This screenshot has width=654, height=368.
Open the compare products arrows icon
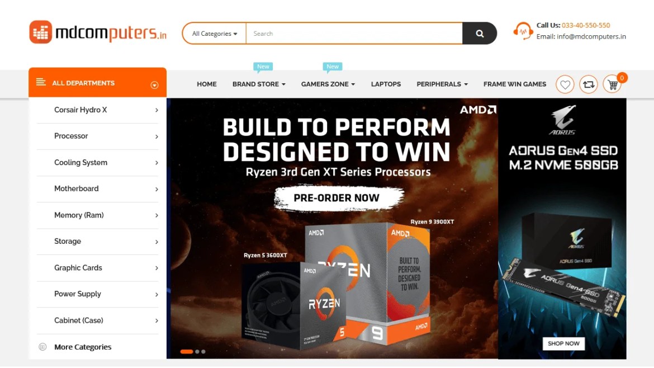pyautogui.click(x=589, y=84)
